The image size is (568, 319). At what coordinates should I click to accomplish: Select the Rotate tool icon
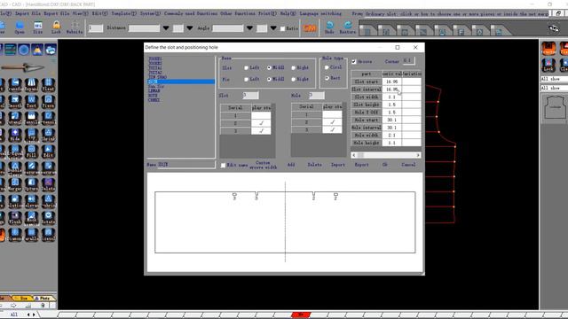pyautogui.click(x=48, y=217)
